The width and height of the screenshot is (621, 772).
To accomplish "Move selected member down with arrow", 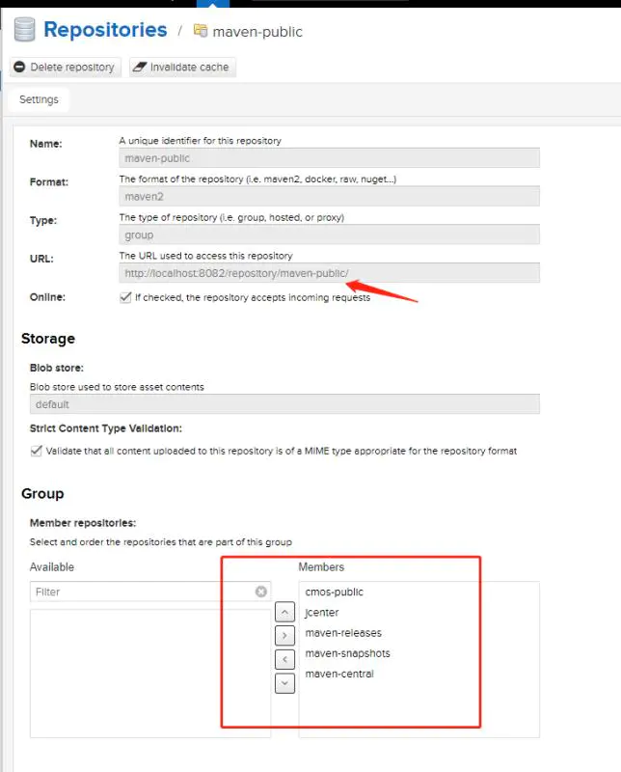I will 284,683.
